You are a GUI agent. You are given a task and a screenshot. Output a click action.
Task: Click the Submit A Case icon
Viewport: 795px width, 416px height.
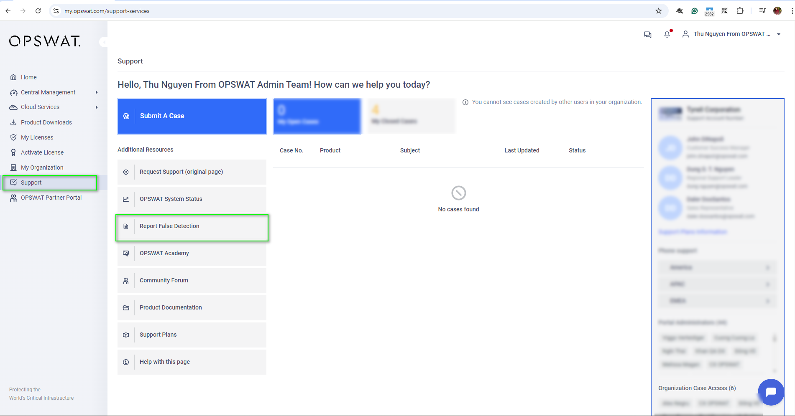[x=126, y=116]
